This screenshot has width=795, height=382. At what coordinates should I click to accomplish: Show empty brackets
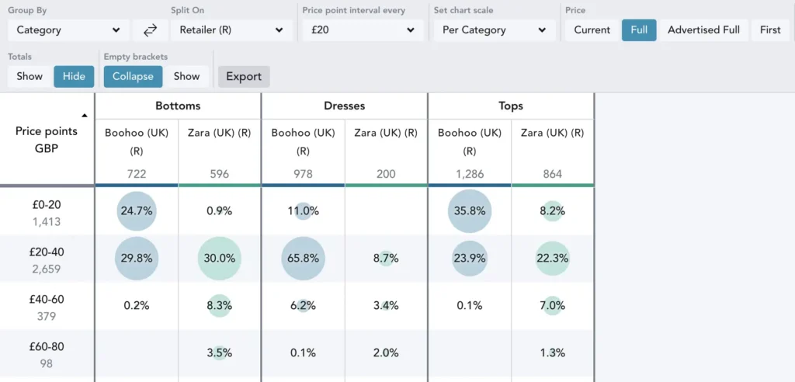[x=186, y=76]
